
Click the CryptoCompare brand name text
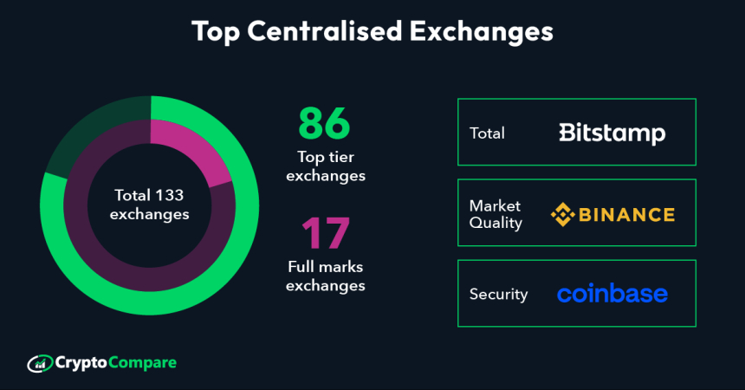(115, 363)
